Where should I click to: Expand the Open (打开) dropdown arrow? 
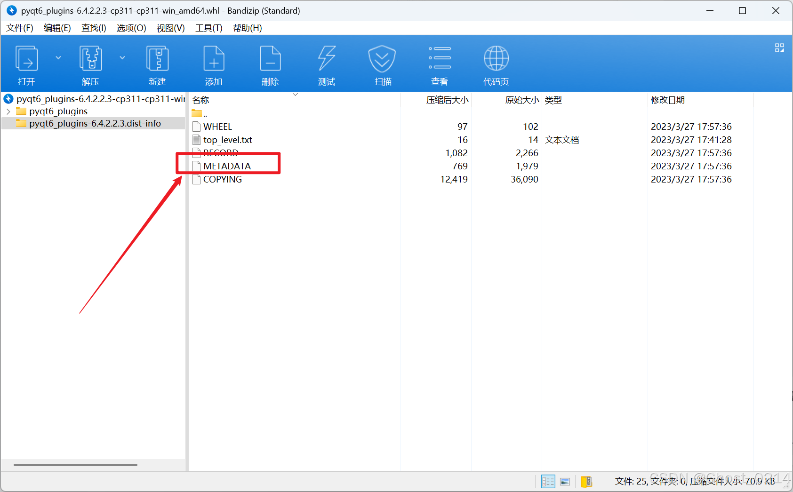[58, 58]
